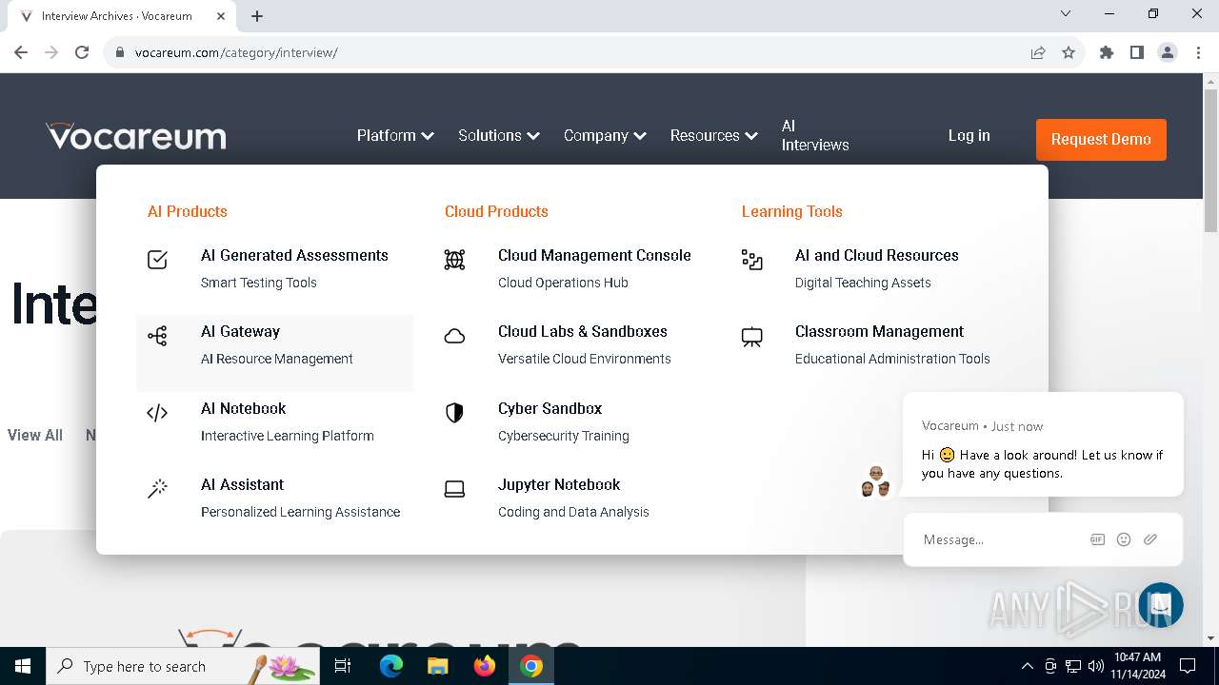1219x685 pixels.
Task: Click the chat launcher bubble icon
Action: pos(1160,605)
